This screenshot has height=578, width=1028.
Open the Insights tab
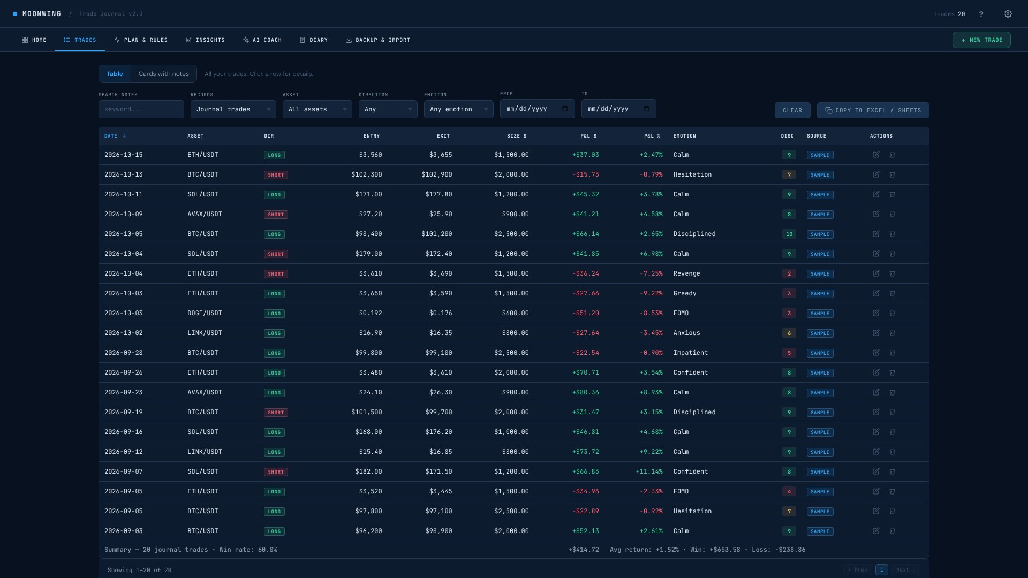pyautogui.click(x=205, y=40)
